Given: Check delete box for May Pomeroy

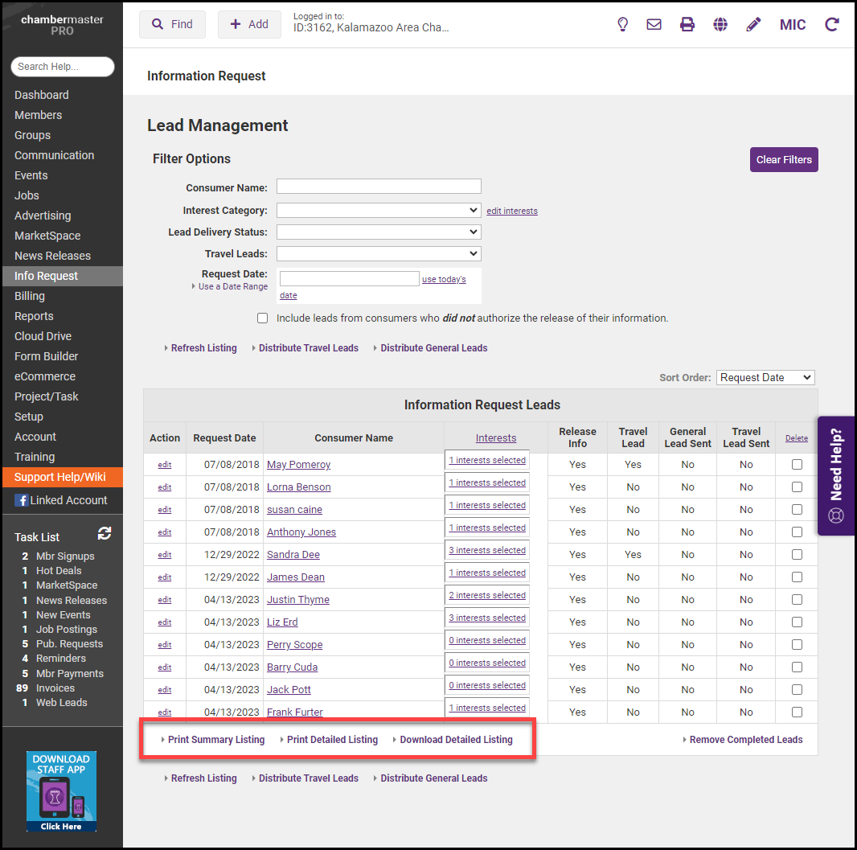Looking at the screenshot, I should (797, 465).
